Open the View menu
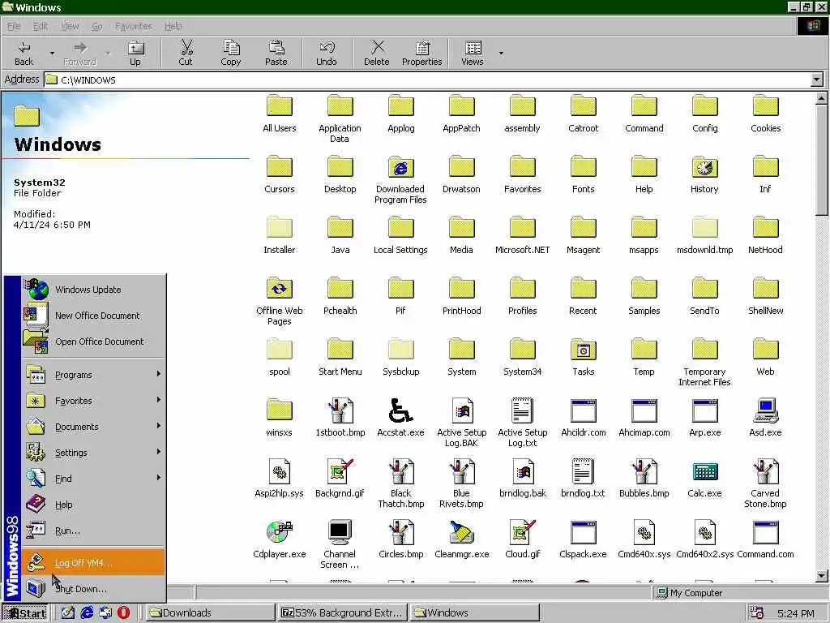Screen dimensions: 830x623 point(70,26)
